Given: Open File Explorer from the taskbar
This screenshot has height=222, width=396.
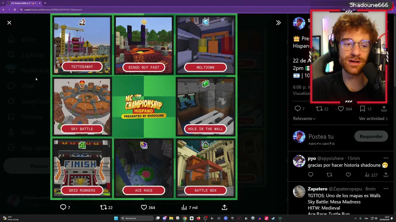Looking at the screenshot, I should [171, 218].
